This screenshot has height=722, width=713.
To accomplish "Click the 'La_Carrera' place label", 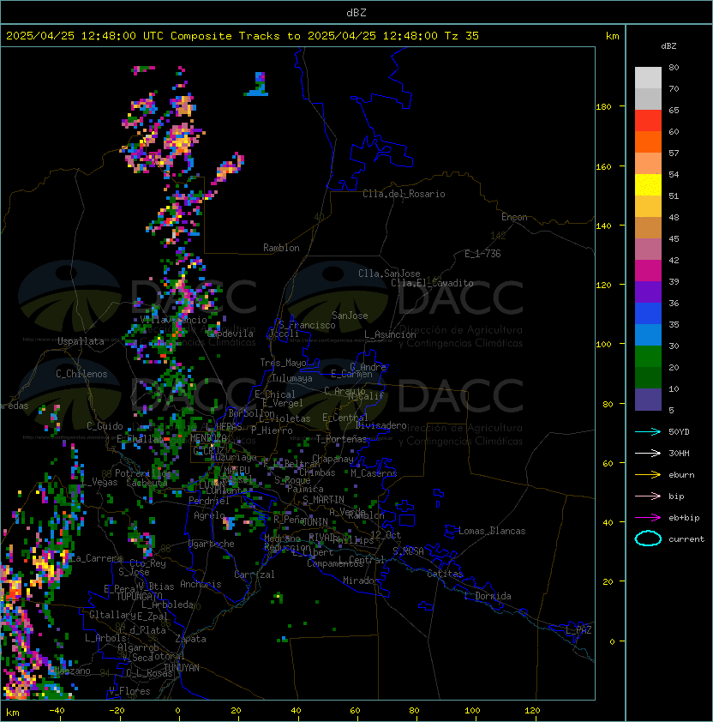I will click(96, 558).
